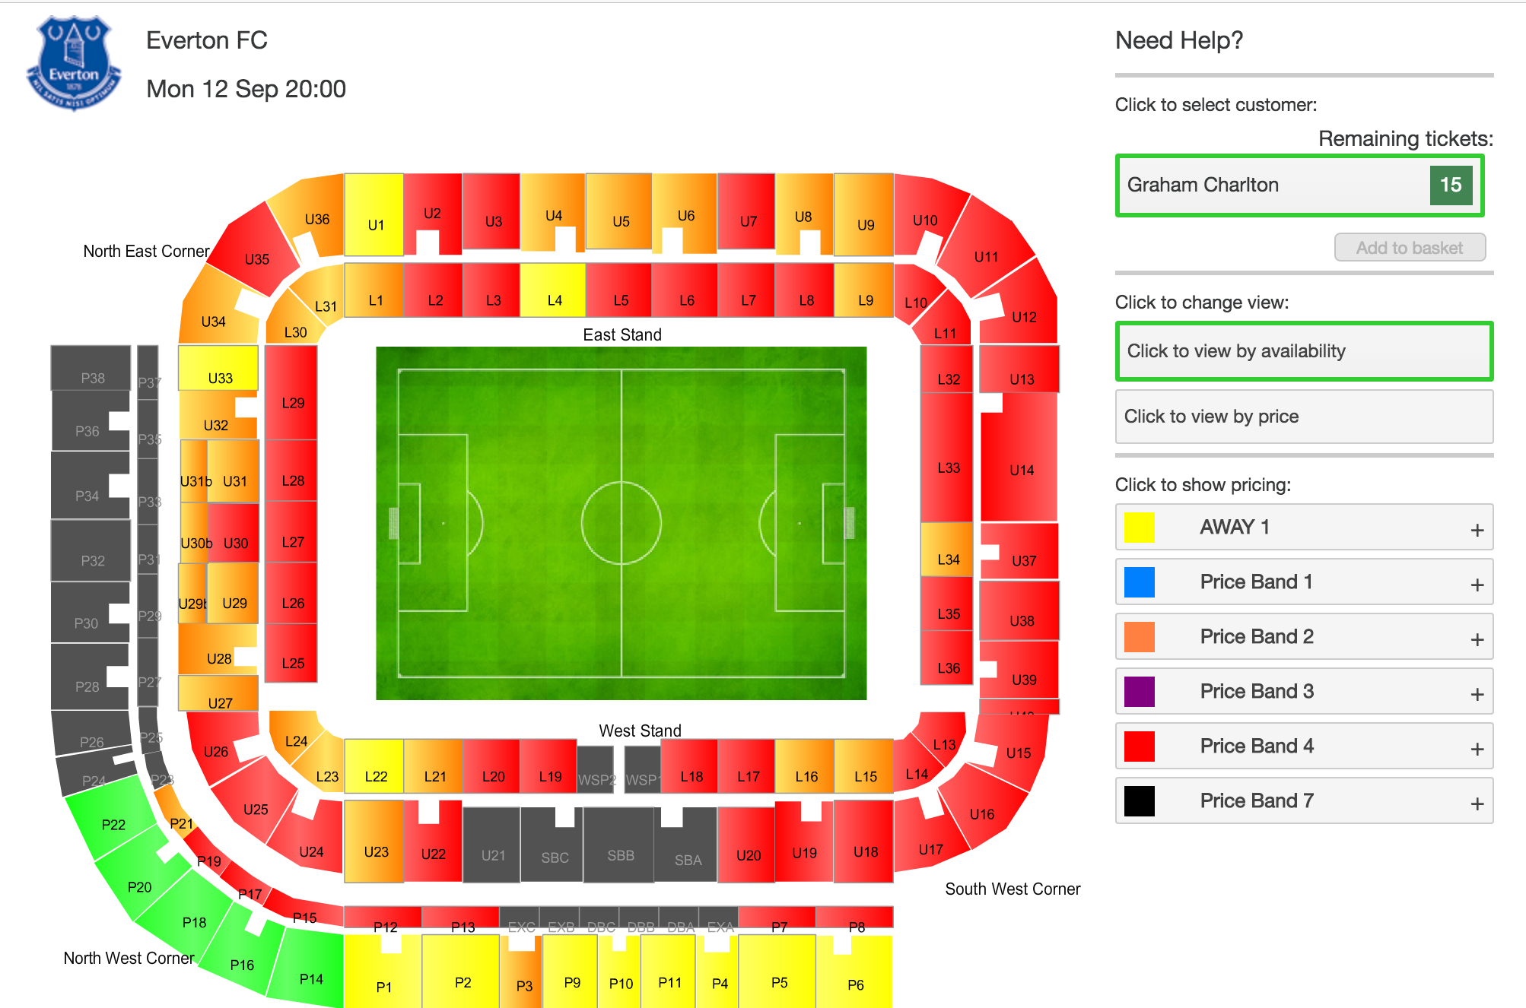Expand Price Band 2 pricing
This screenshot has height=1008, width=1526.
[x=1477, y=639]
